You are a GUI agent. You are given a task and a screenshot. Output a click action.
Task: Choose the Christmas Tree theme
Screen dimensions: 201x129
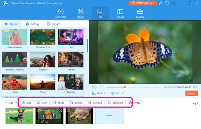[43, 37]
